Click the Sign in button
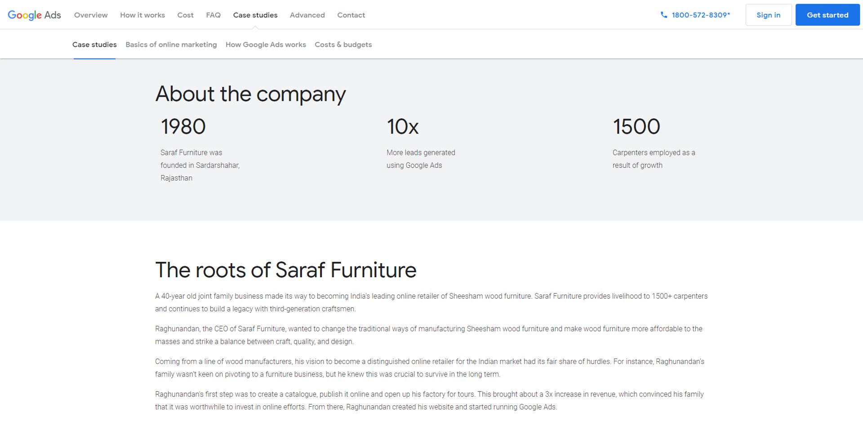 click(x=768, y=14)
